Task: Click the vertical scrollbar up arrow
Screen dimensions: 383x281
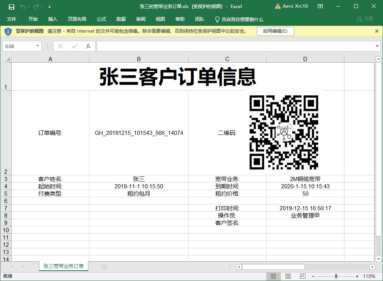Action: [378, 59]
